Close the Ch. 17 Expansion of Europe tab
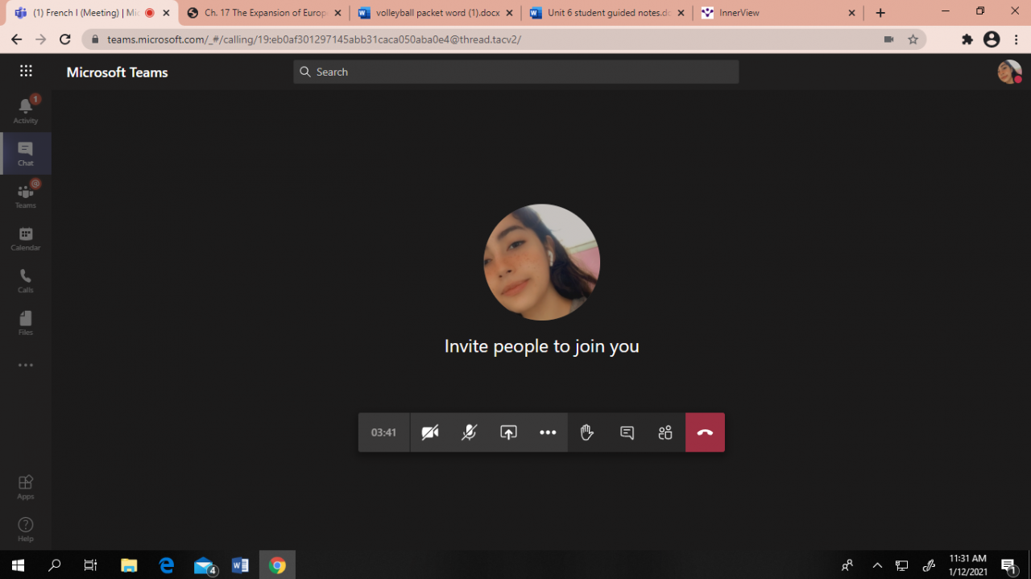Image resolution: width=1031 pixels, height=579 pixels. pyautogui.click(x=337, y=13)
